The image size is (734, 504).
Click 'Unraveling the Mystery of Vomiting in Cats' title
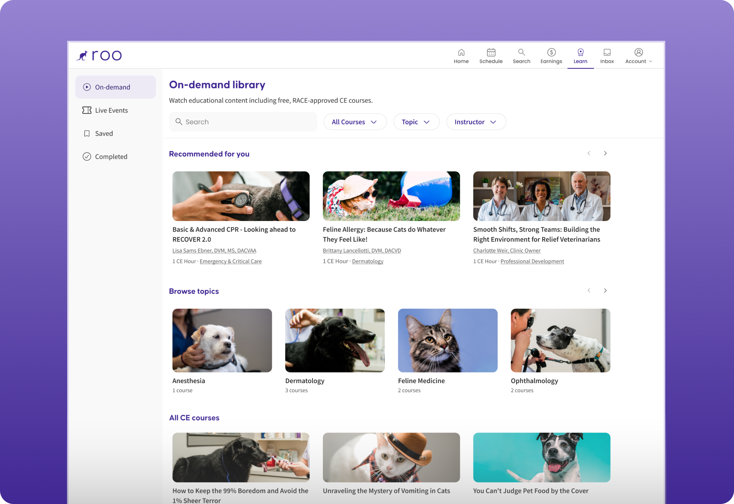tap(386, 491)
